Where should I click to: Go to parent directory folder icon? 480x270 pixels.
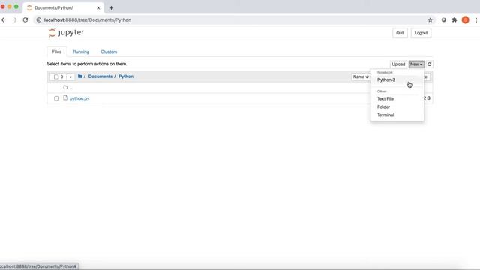pyautogui.click(x=66, y=87)
